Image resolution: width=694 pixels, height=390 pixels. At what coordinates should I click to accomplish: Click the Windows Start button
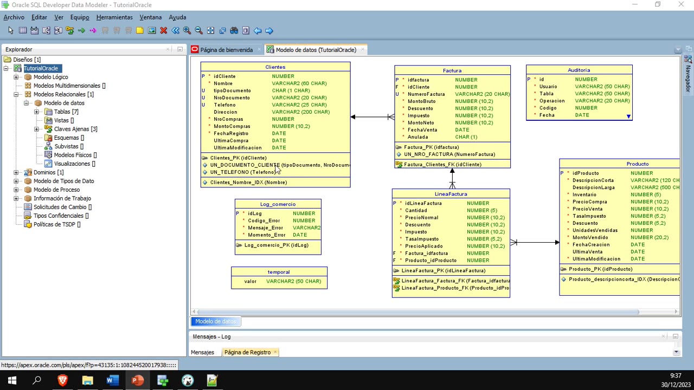[12, 380]
